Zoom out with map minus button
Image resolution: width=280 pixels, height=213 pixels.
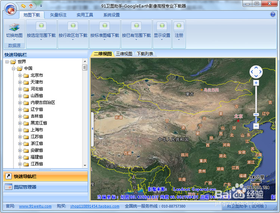pyautogui.click(x=256, y=126)
